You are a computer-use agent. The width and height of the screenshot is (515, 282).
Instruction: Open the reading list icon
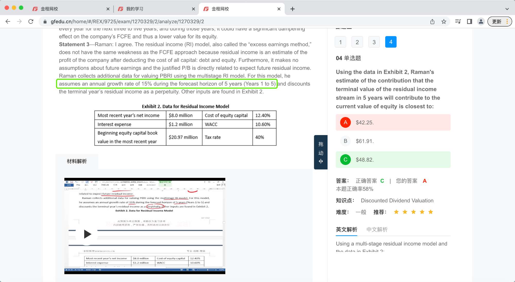tap(458, 22)
